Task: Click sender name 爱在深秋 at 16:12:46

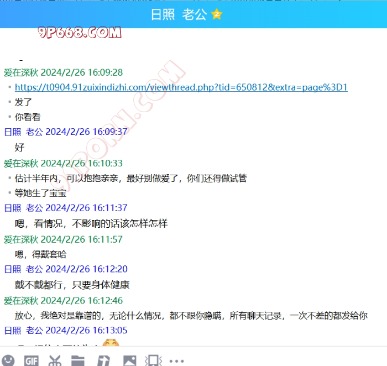Action: click(x=21, y=301)
